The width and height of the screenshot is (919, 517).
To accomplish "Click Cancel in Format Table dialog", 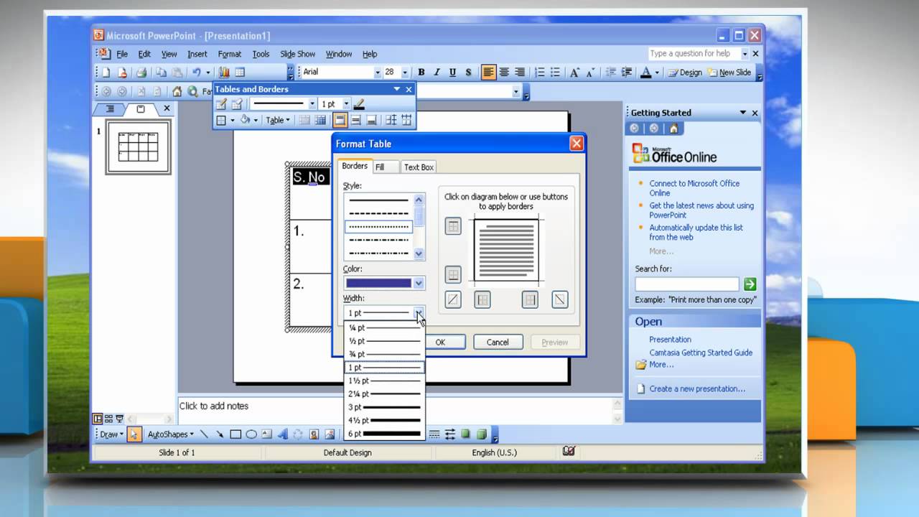I will (498, 343).
